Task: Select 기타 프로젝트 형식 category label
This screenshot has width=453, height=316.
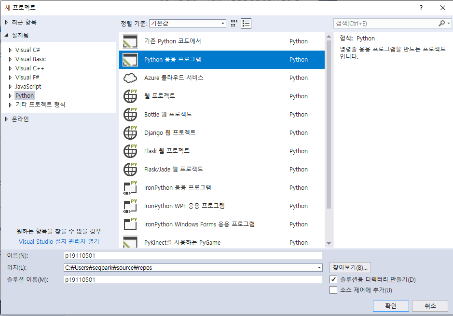Action: [40, 105]
